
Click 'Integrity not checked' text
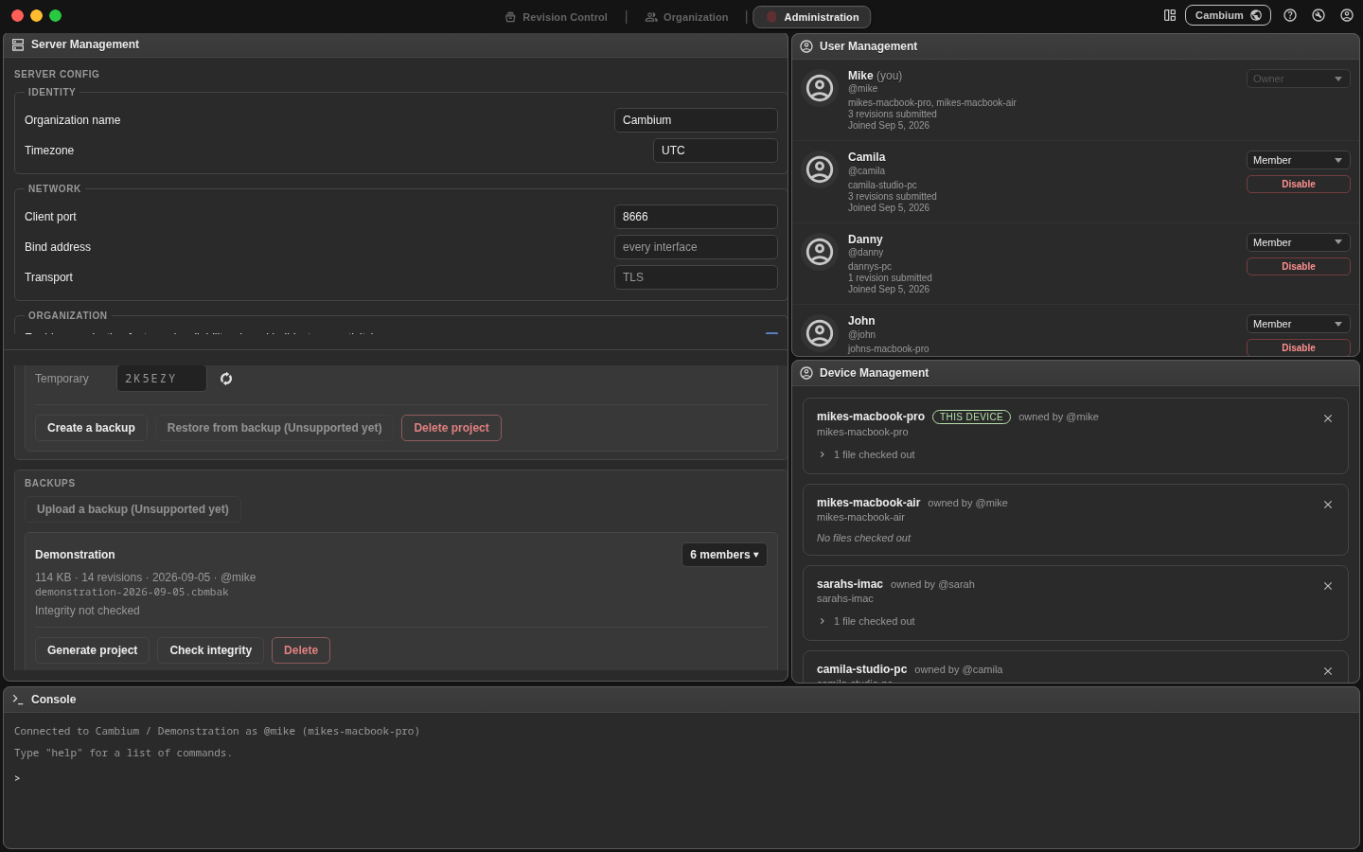87,611
